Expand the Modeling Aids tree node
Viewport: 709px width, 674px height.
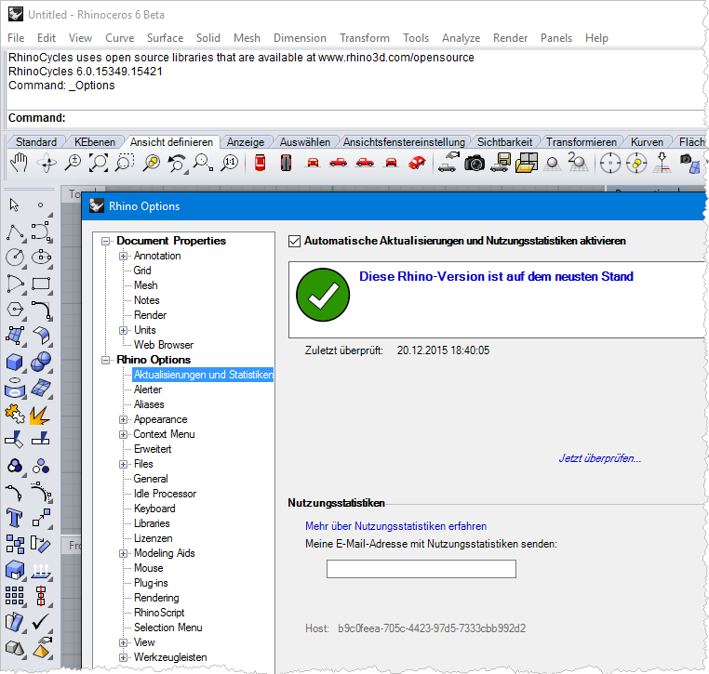[123, 554]
